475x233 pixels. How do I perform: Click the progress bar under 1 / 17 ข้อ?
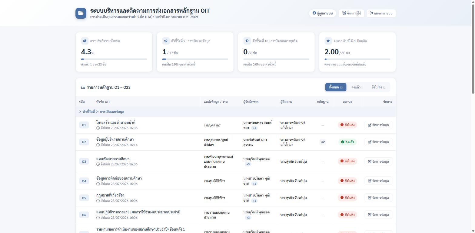(x=195, y=59)
